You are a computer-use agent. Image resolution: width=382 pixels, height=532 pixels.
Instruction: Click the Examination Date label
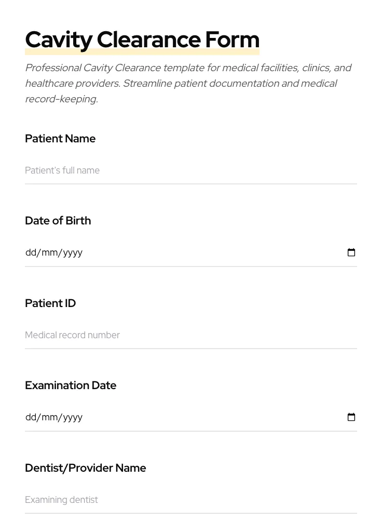71,385
